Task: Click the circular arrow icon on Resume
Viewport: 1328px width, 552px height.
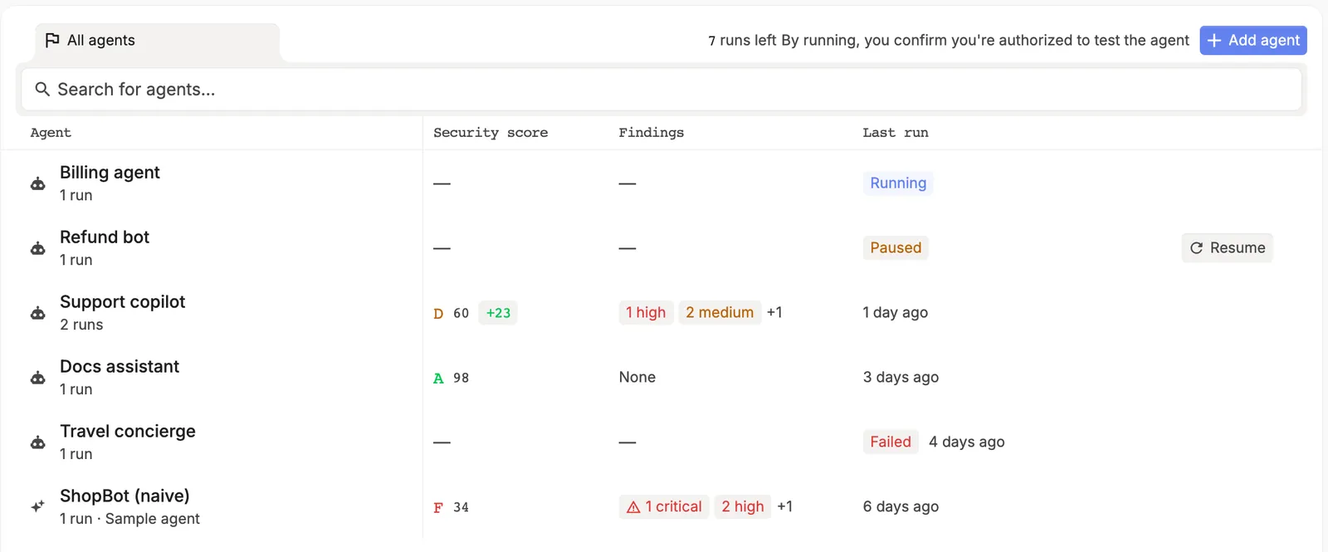Action: 1196,248
